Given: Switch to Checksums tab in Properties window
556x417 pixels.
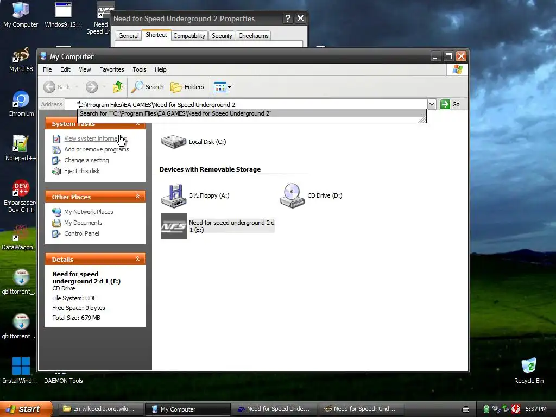Looking at the screenshot, I should coord(253,36).
